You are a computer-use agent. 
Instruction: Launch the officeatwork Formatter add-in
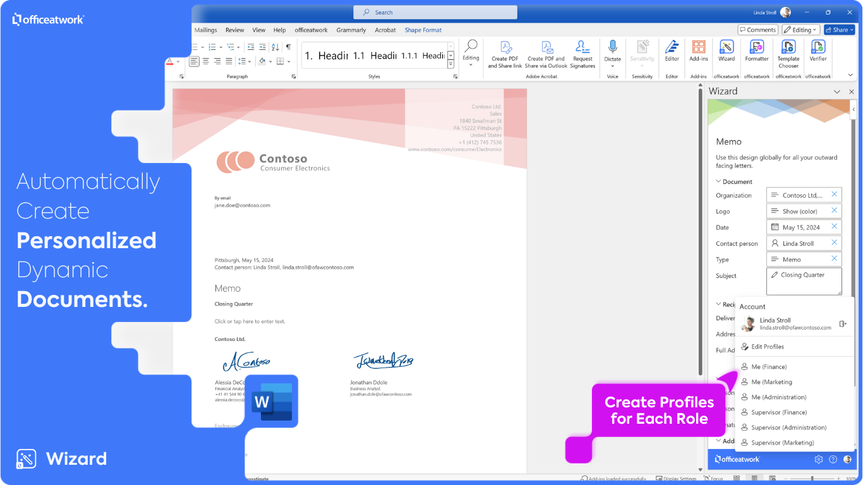[x=757, y=51]
